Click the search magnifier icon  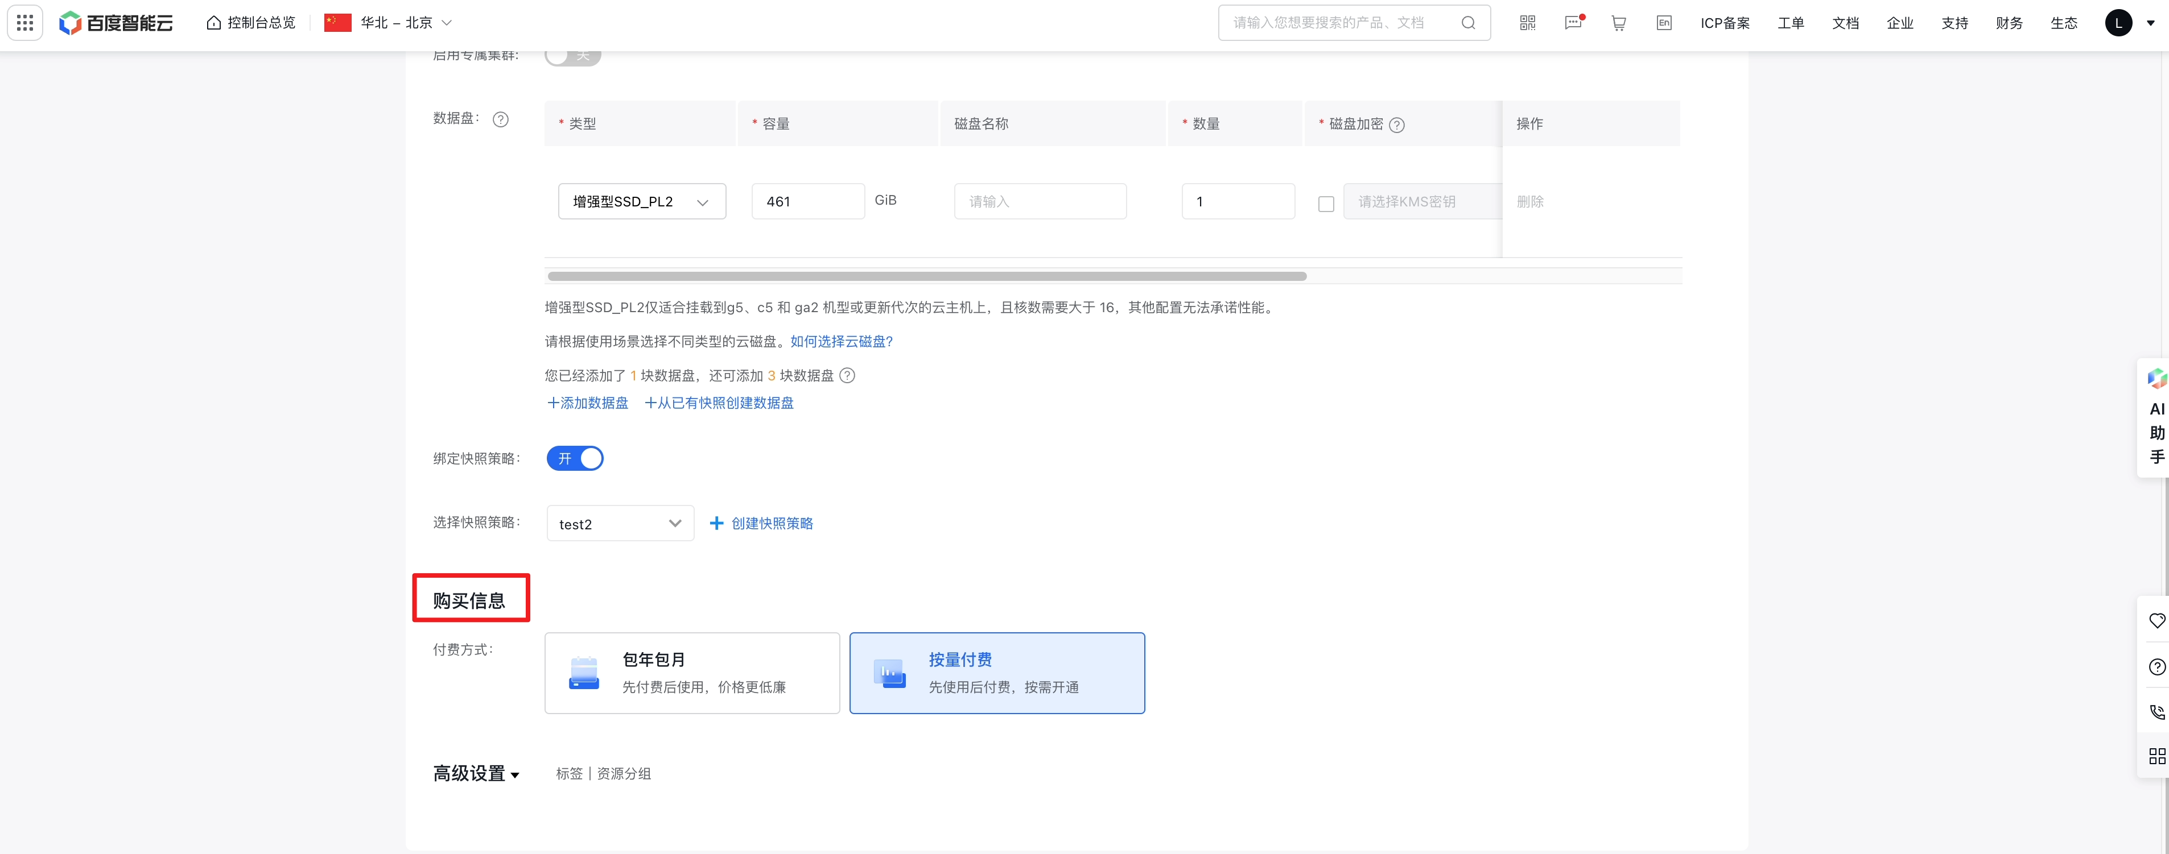(1467, 23)
